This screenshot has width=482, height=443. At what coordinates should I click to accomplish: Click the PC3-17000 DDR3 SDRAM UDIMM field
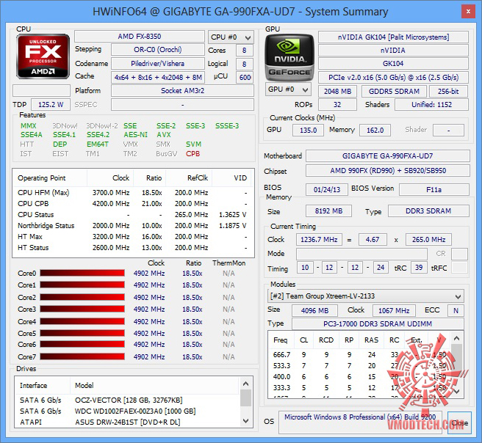[x=378, y=324]
